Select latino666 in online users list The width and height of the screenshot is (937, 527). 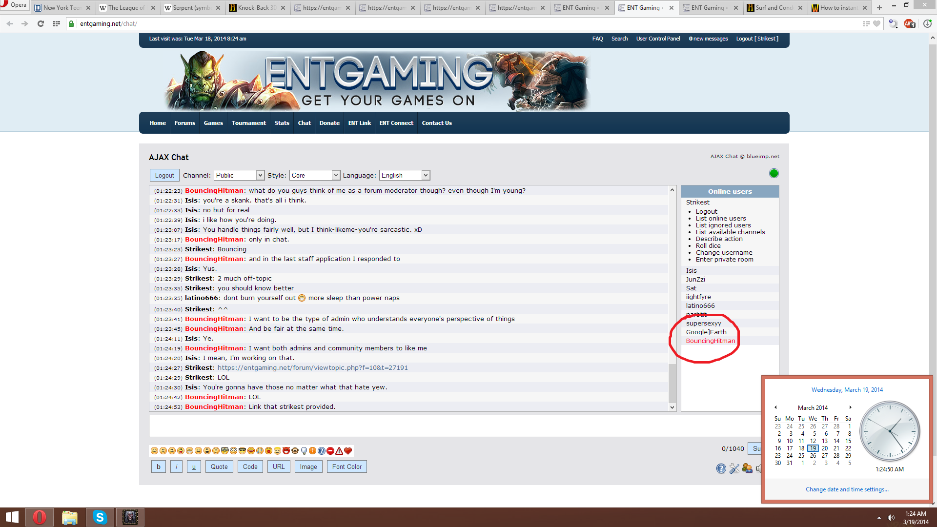[x=700, y=306]
